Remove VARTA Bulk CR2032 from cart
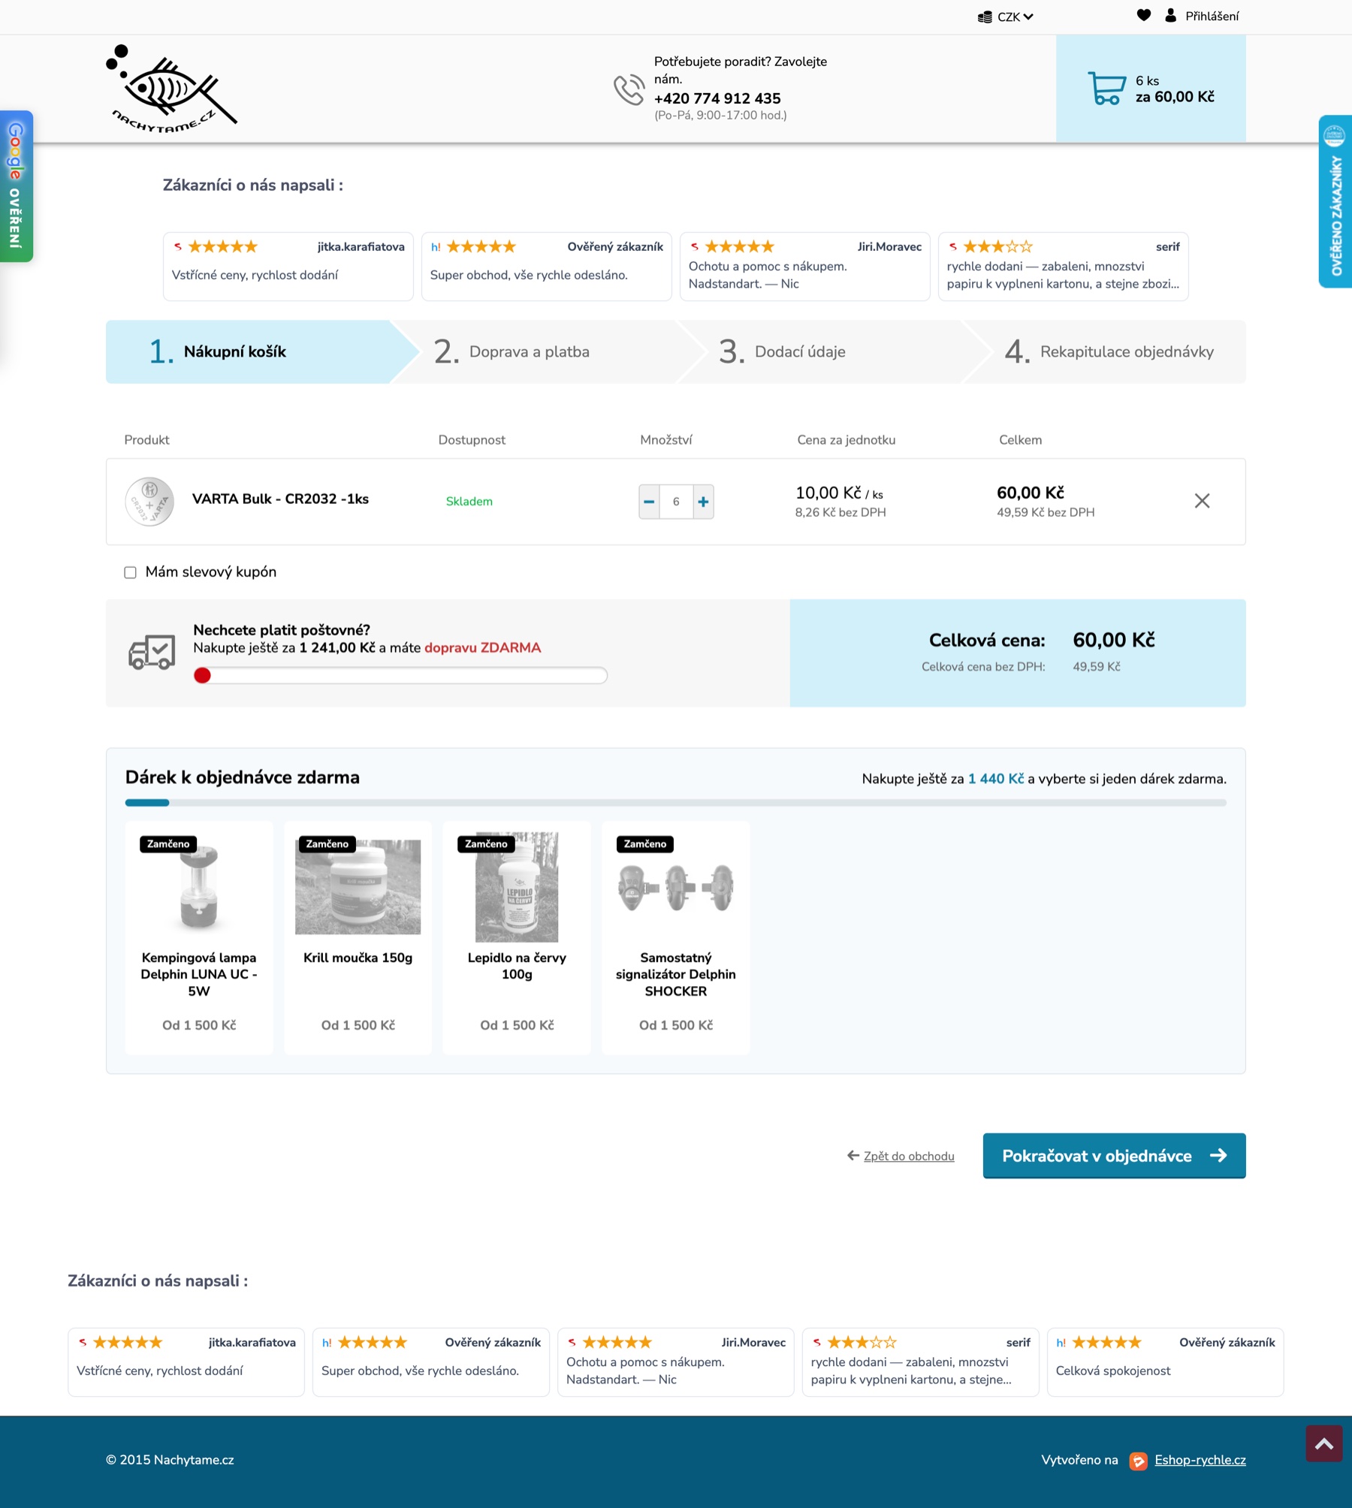The image size is (1352, 1508). coord(1202,501)
